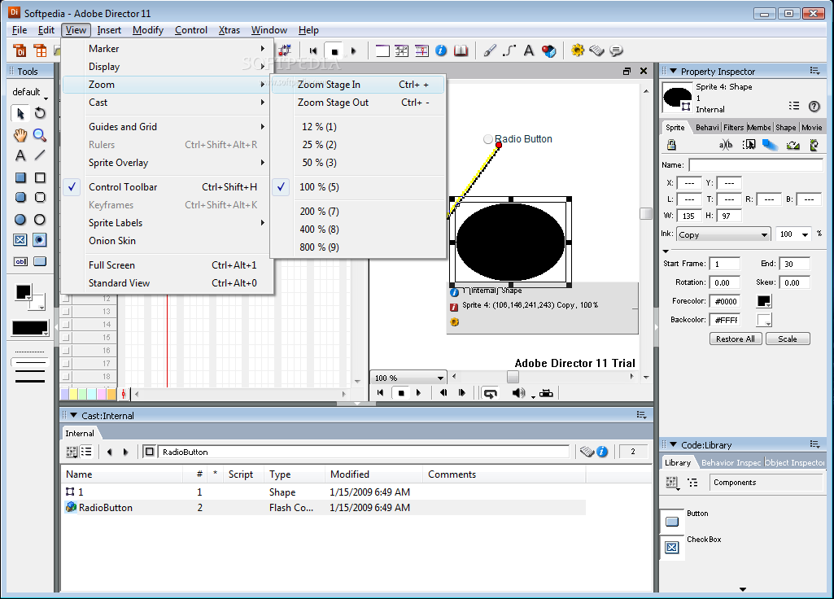The image size is (834, 599).
Task: Switch to the Behavior tab in Property Inspector
Action: [x=707, y=127]
